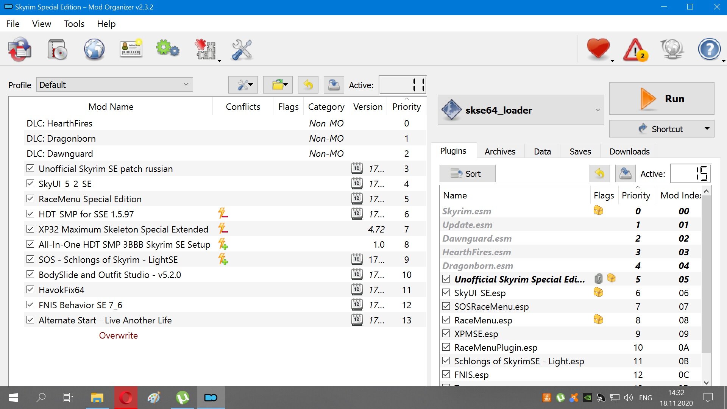
Task: Open the Help question mark icon
Action: coord(709,49)
